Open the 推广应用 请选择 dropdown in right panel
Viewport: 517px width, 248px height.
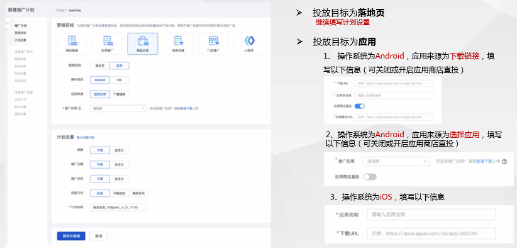pyautogui.click(x=396, y=161)
